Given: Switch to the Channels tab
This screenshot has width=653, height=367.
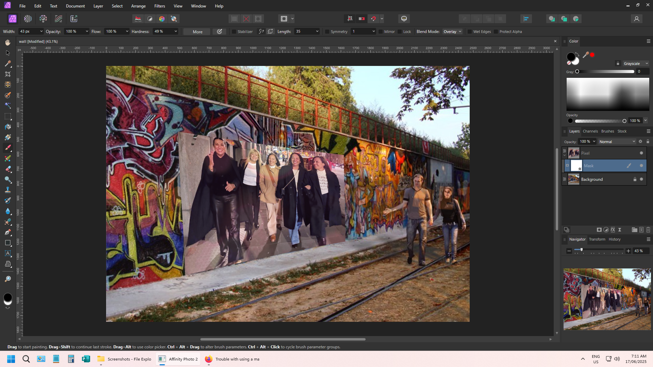Looking at the screenshot, I should tap(590, 131).
